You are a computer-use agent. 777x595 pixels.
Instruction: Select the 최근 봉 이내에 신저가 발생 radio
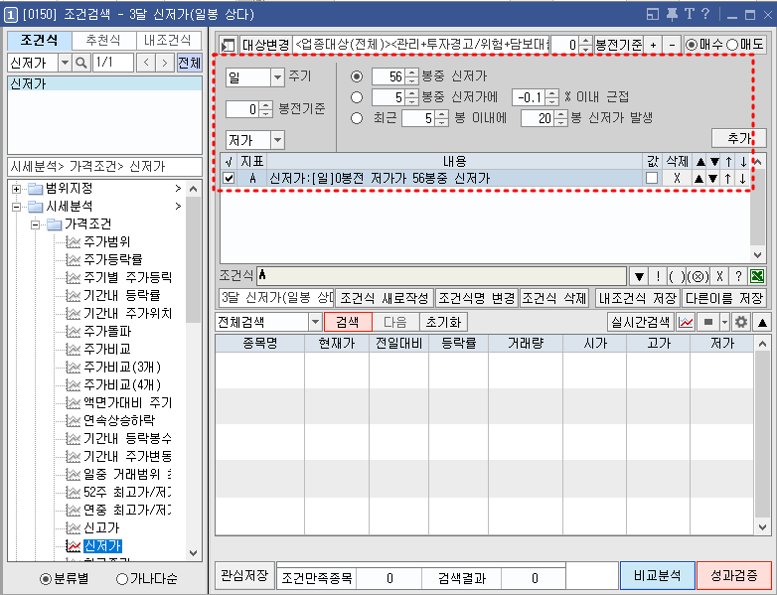[357, 118]
